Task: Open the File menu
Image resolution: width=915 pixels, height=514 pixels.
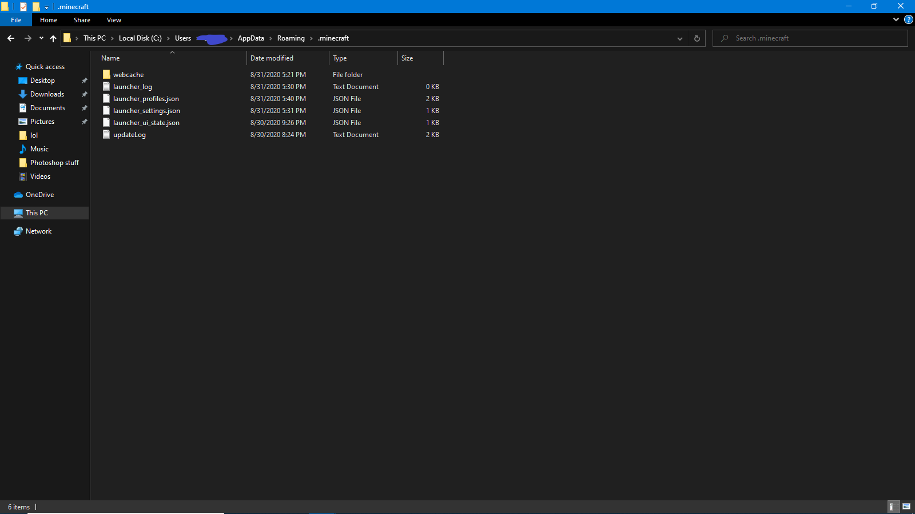Action: coord(16,20)
